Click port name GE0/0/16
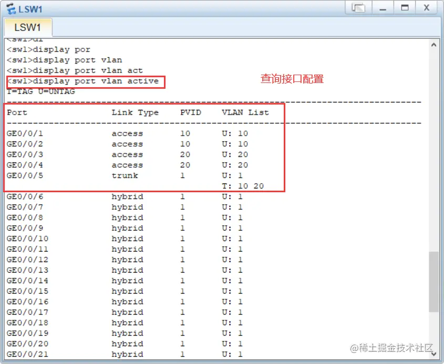This screenshot has width=444, height=364. (27, 301)
